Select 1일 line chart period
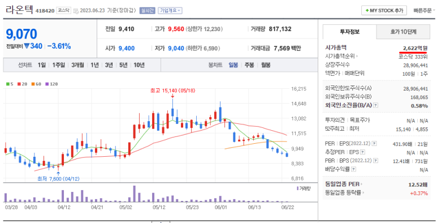The width and height of the screenshot is (437, 223). pos(41,65)
